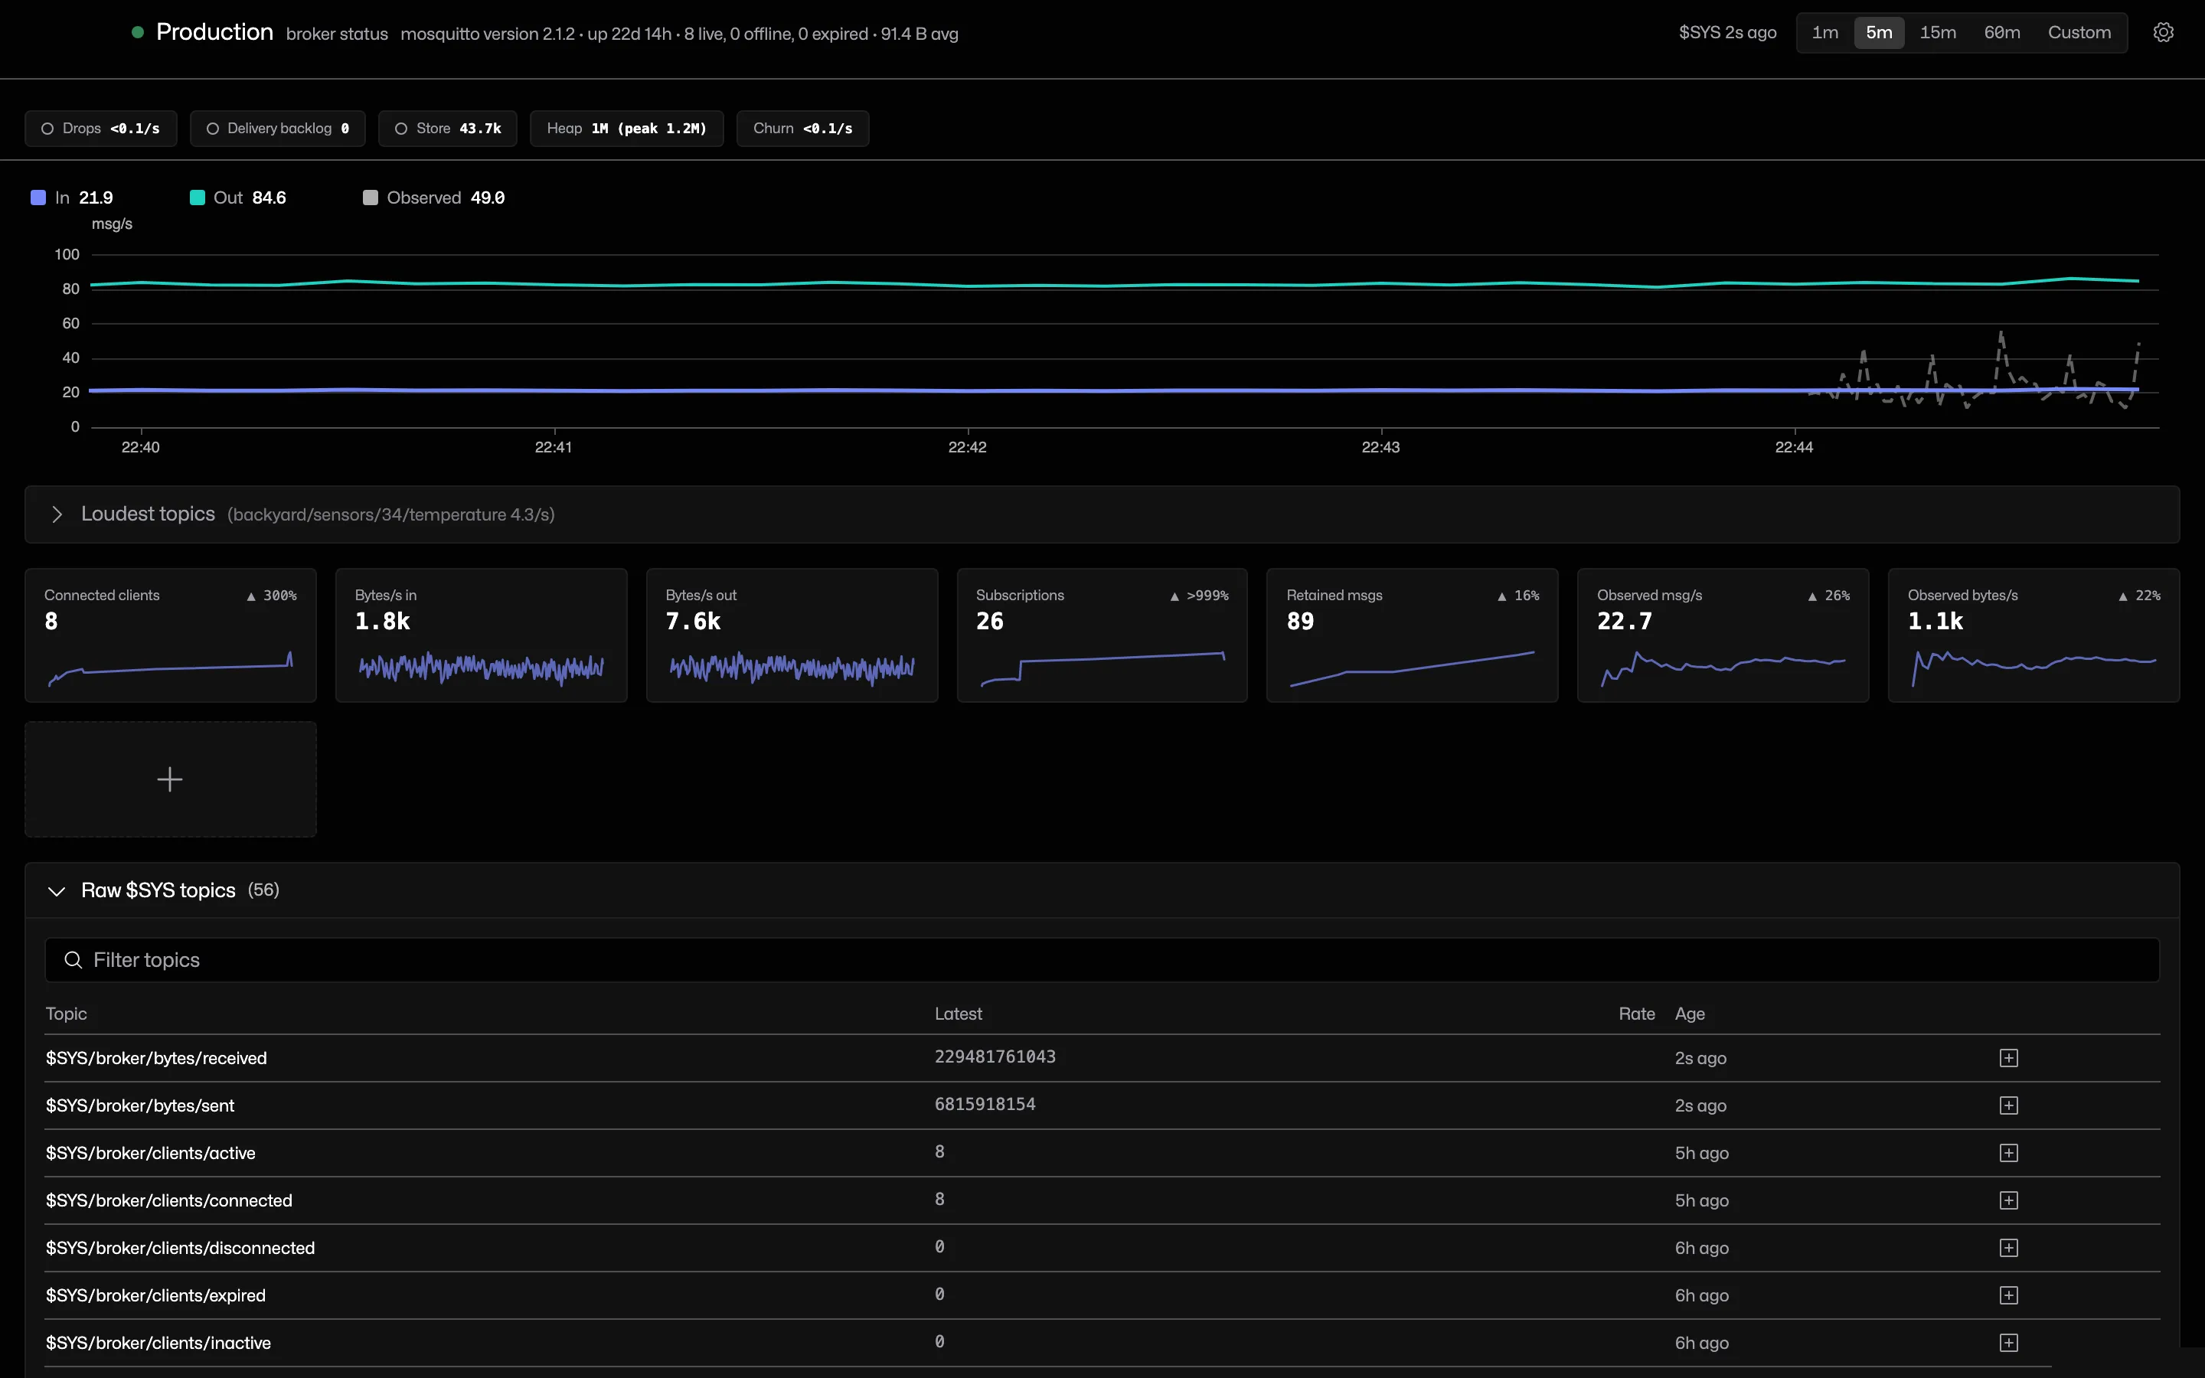
Task: Click the Production broker title
Action: point(214,32)
